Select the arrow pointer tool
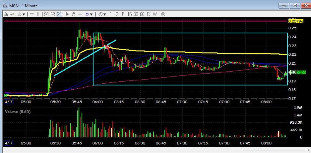 click(67, 14)
